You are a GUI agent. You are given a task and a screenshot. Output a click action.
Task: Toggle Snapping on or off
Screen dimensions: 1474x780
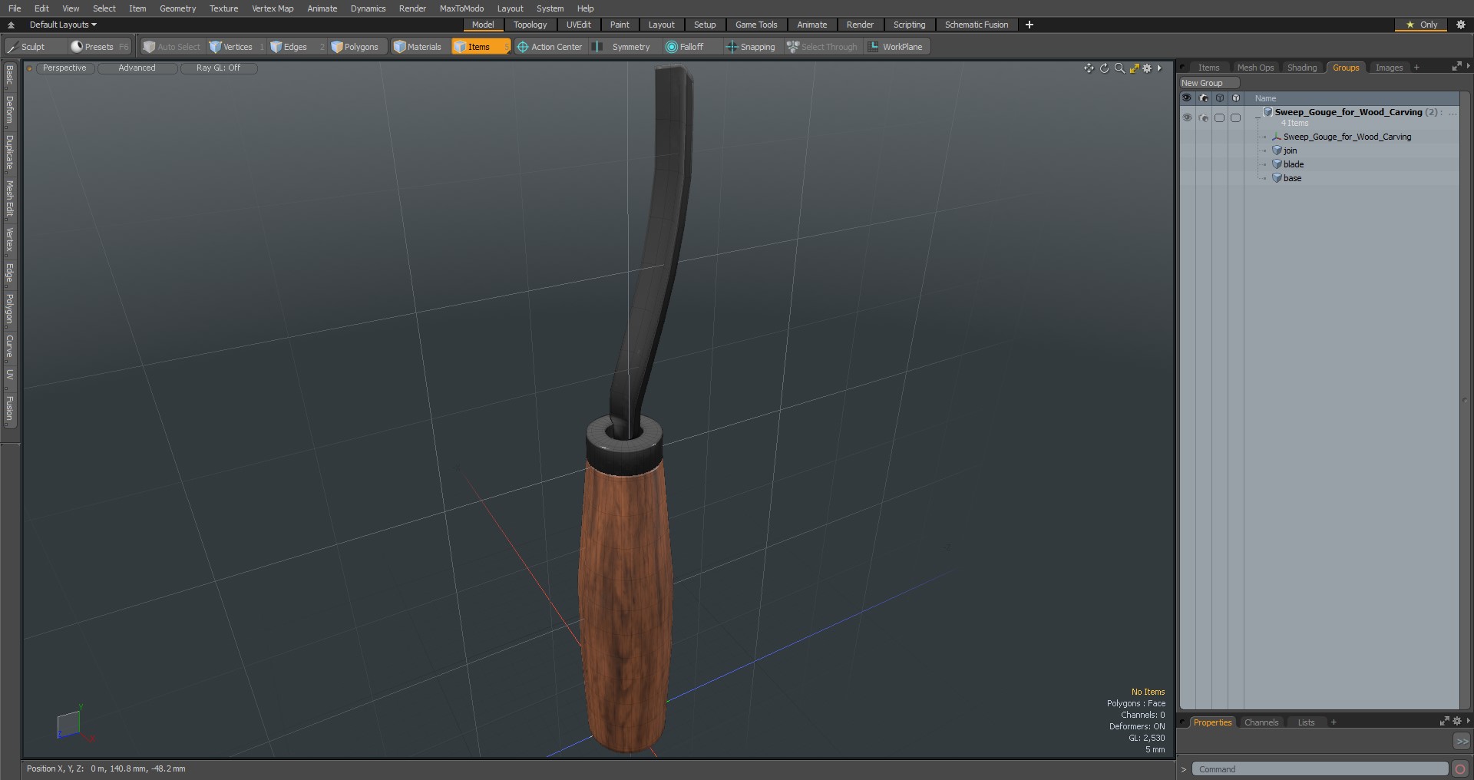coord(751,47)
